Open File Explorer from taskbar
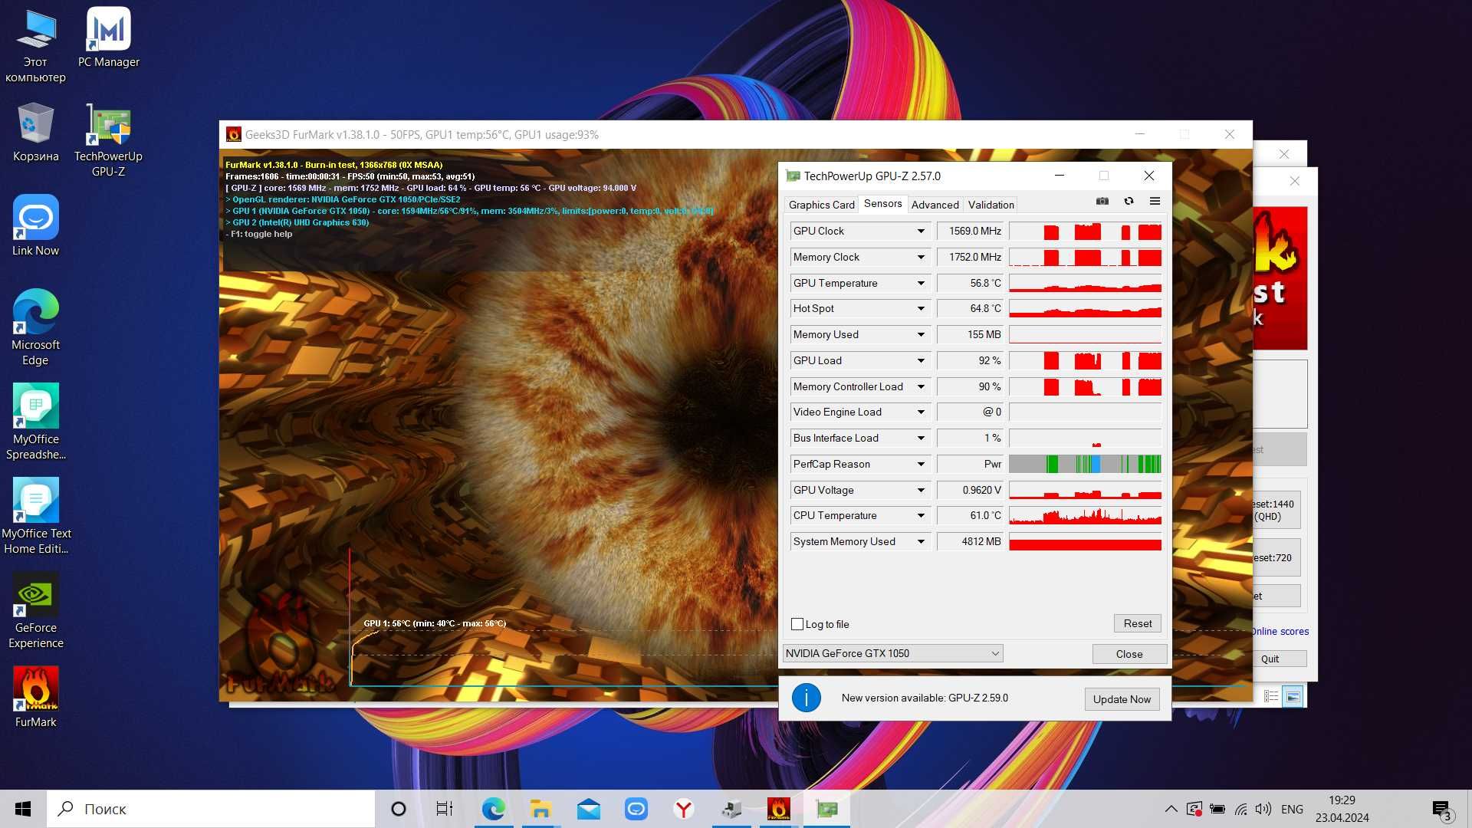 [x=541, y=809]
